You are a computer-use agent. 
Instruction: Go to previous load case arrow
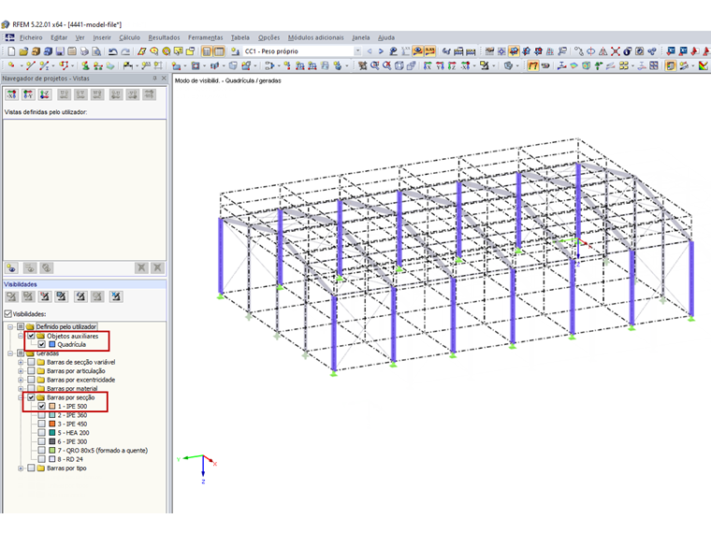pyautogui.click(x=370, y=51)
